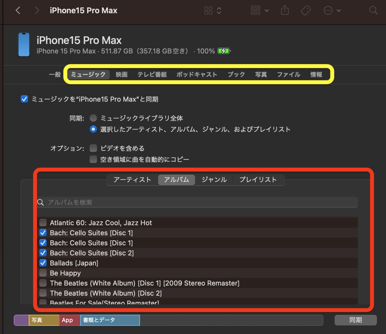Click the 写真 storage bar segment
The width and height of the screenshot is (386, 334).
point(44,320)
